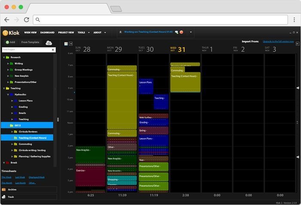Select Monday's Shopping entry

[x=122, y=179]
